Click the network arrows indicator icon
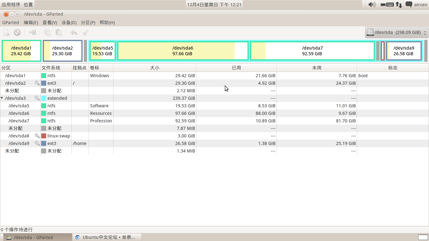This screenshot has height=241, width=429. click(x=399, y=4)
